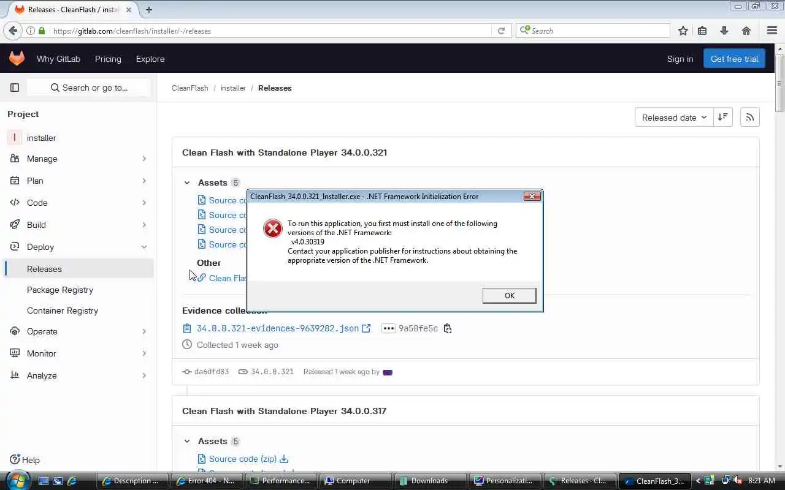The image size is (785, 490).
Task: Close the Releases browser tab
Action: point(128,10)
